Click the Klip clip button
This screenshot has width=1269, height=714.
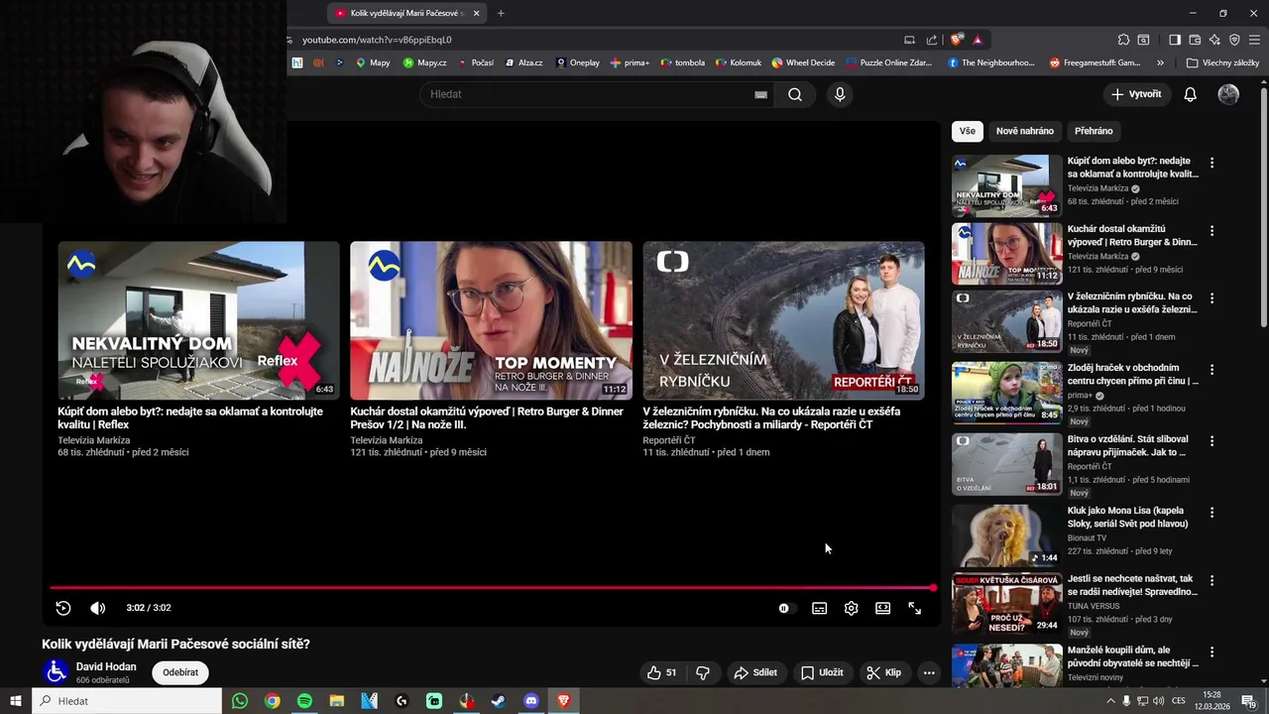coord(883,672)
